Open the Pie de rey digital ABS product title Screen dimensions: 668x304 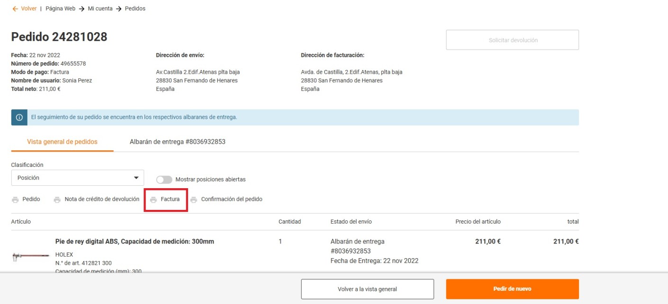[135, 242]
